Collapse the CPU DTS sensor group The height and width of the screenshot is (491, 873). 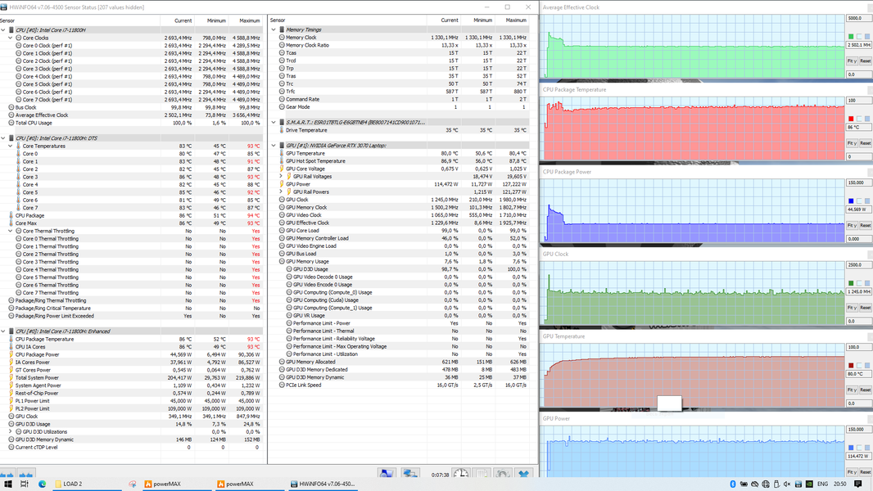(3, 138)
